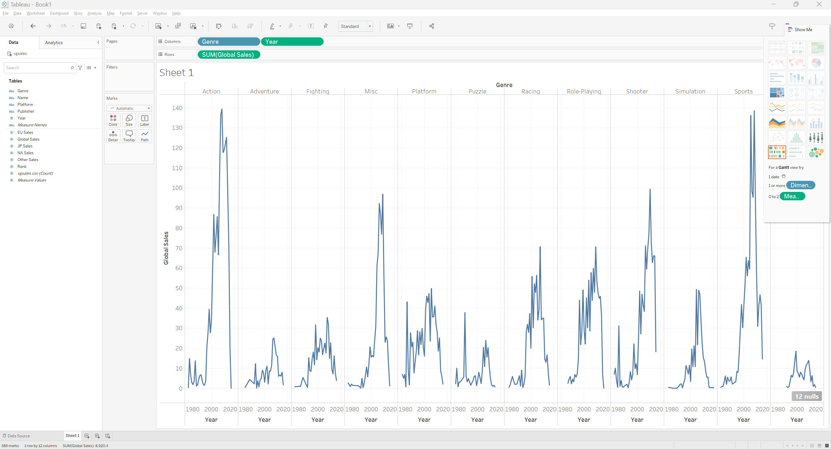Viewport: 831px width, 449px height.
Task: Save the workbook with the save icon
Action: click(x=83, y=26)
